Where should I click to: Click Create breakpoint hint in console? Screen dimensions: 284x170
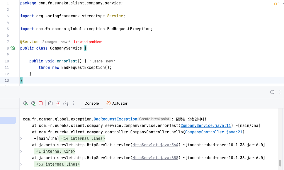click(x=154, y=119)
